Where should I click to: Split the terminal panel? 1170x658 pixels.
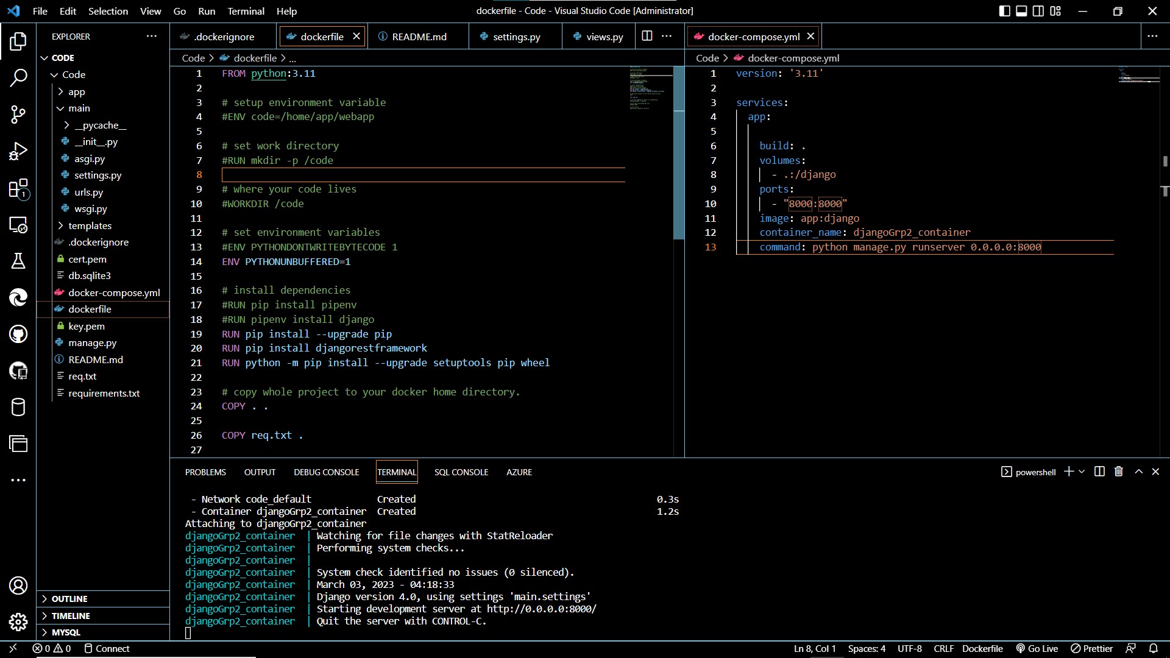[x=1099, y=472]
